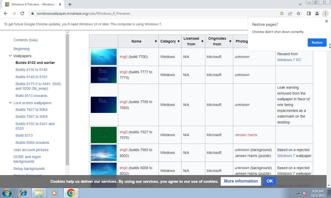Go to Builds 8118 to 8140
331x198 pixels.
tap(31, 70)
